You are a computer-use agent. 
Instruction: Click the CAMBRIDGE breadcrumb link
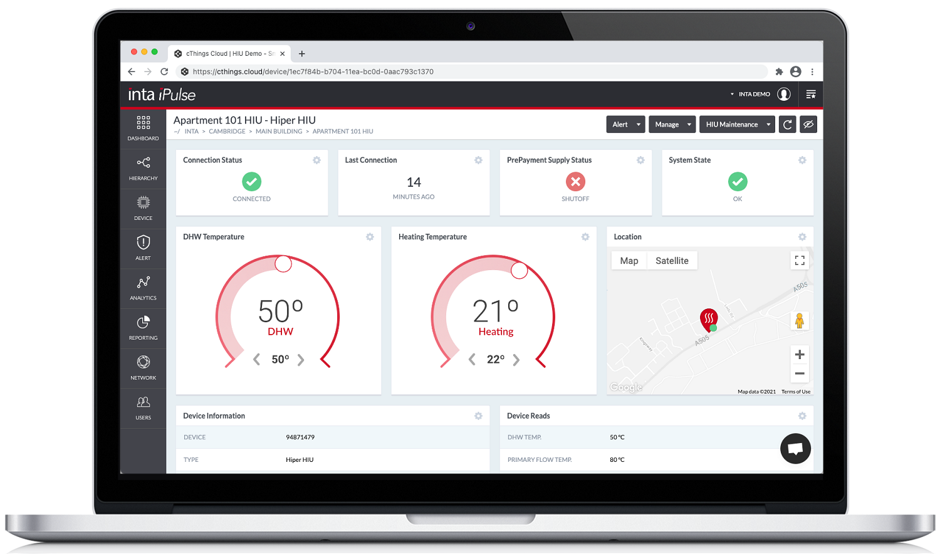click(x=227, y=132)
